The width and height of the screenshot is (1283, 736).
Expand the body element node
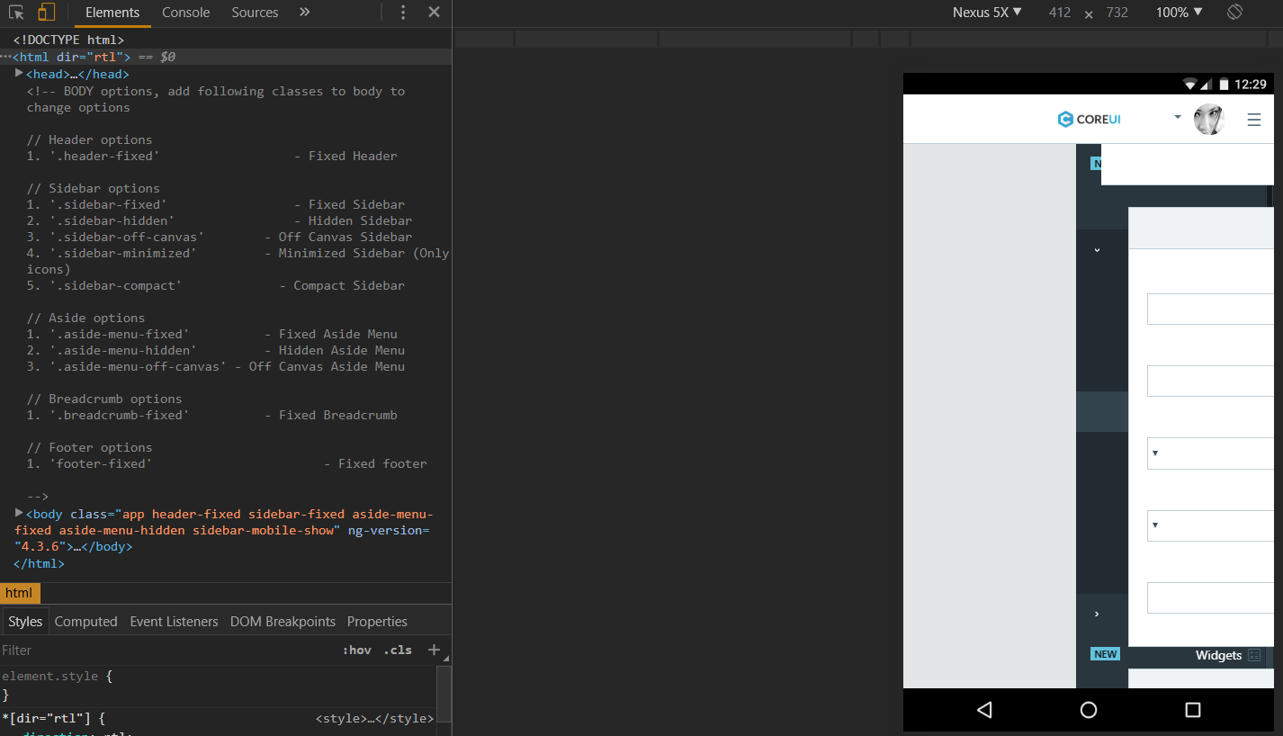[x=19, y=513]
